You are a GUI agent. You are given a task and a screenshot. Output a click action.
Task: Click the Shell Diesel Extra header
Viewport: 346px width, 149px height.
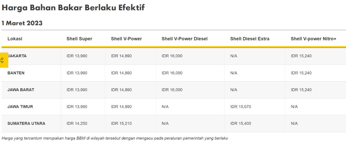point(250,39)
